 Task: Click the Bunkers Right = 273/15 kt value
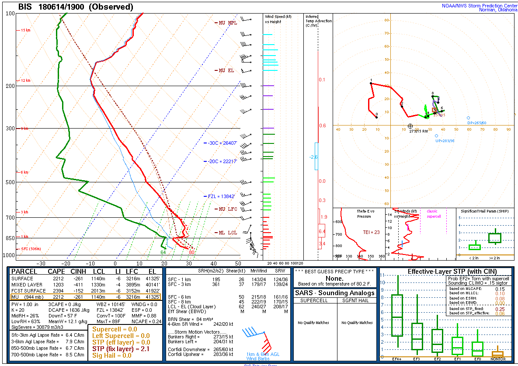[201, 337]
